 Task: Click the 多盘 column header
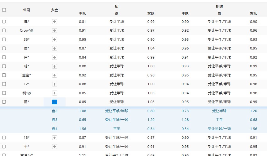pos(55,10)
